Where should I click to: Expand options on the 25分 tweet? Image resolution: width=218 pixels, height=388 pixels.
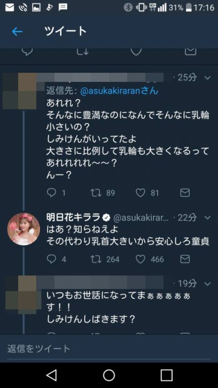pos(208,78)
